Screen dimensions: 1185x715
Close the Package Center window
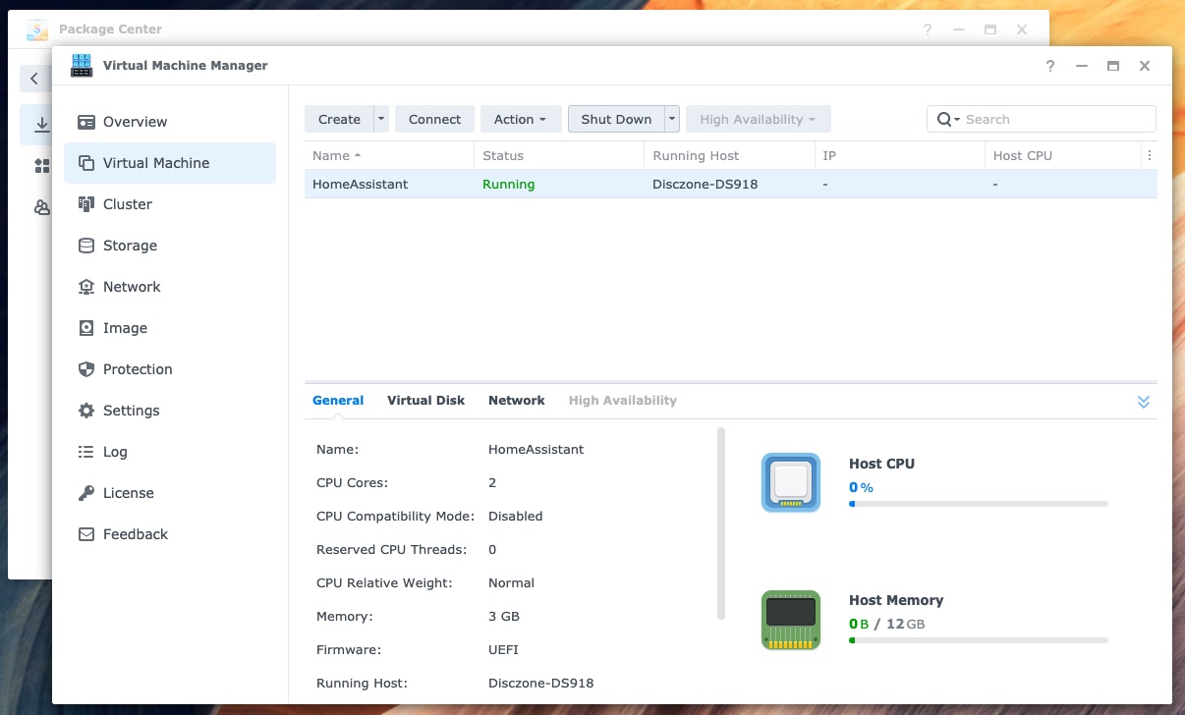click(x=1022, y=29)
